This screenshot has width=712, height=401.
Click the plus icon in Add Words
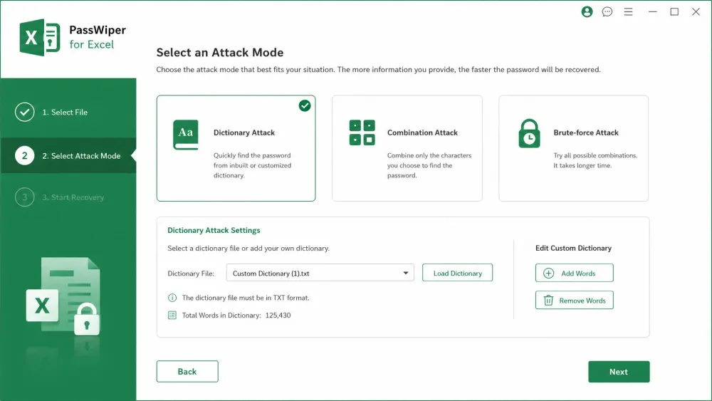[548, 273]
